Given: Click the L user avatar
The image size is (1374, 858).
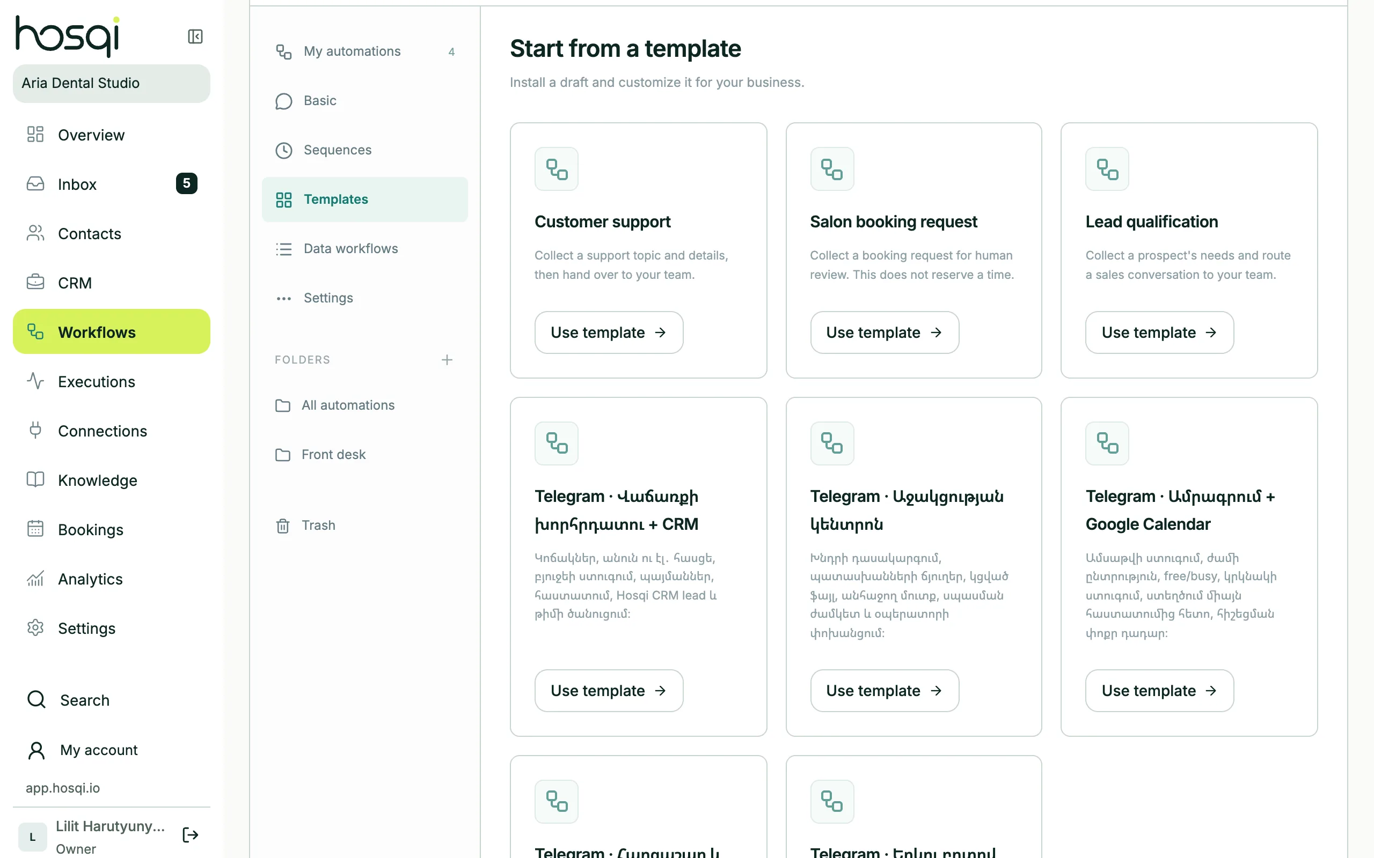Looking at the screenshot, I should pyautogui.click(x=32, y=837).
